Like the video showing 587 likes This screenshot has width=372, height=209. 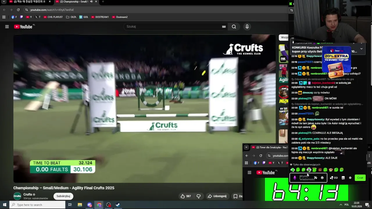(185, 196)
